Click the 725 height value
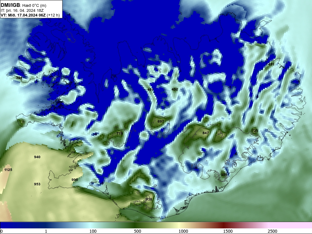Viewport: 312px width, 234px height. (x=255, y=131)
